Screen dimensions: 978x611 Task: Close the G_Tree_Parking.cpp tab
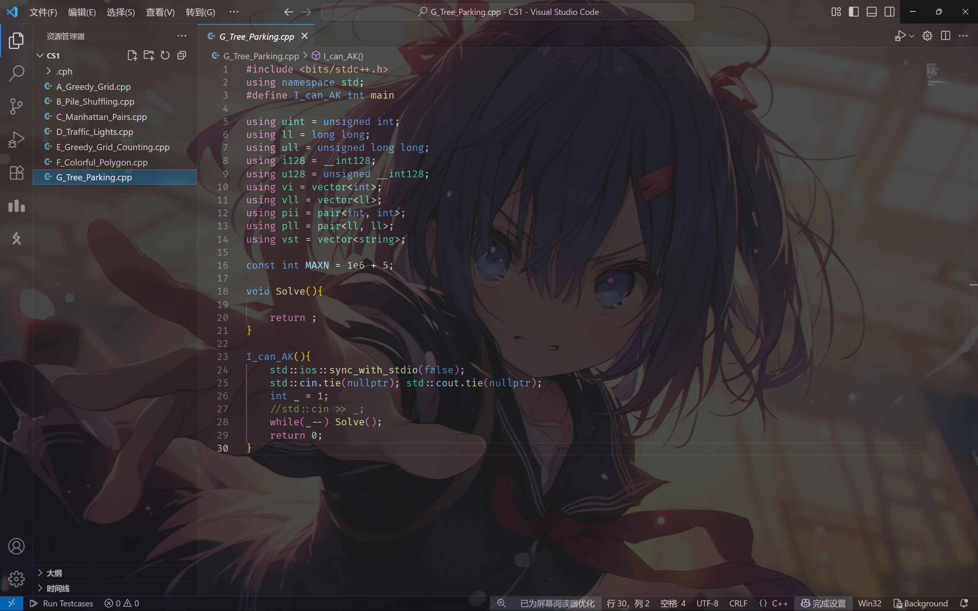click(x=305, y=36)
